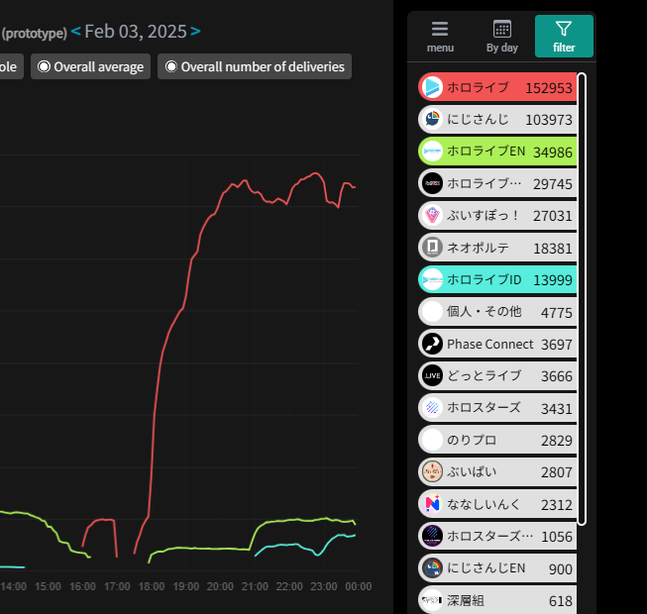Viewport: 647px width, 614px height.
Task: Toggle the 個人・その他 4775 filter row
Action: pyautogui.click(x=497, y=312)
